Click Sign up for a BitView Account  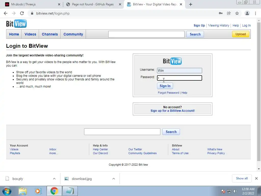pyautogui.click(x=173, y=111)
